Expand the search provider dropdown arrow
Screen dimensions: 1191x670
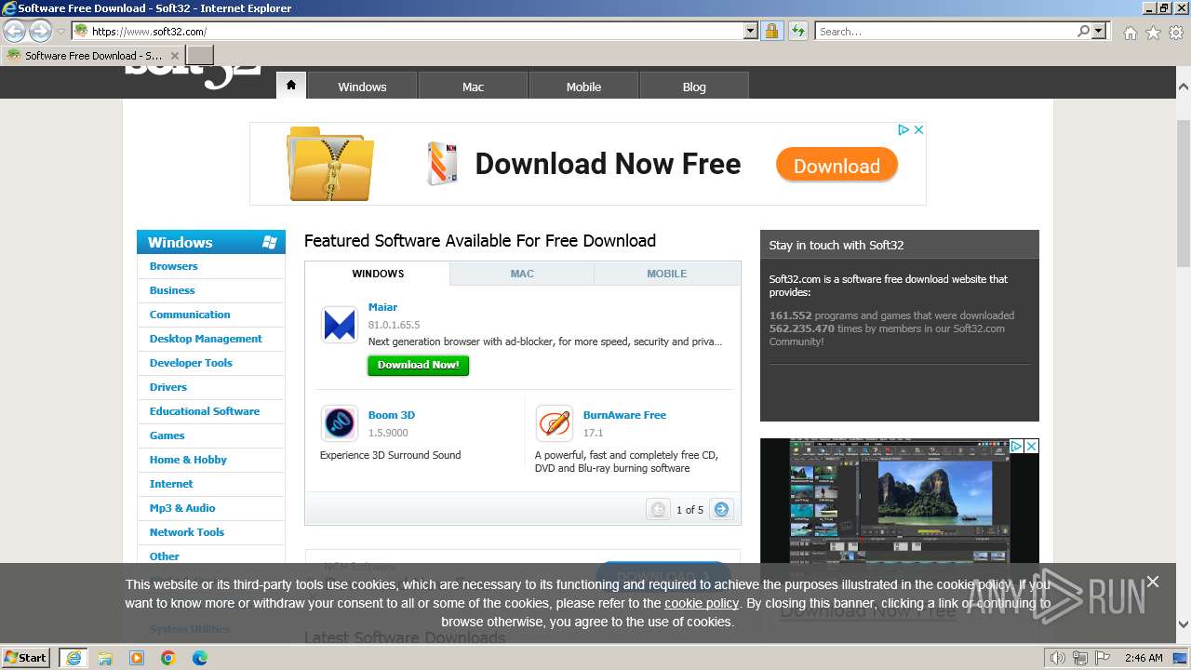pos(1100,31)
